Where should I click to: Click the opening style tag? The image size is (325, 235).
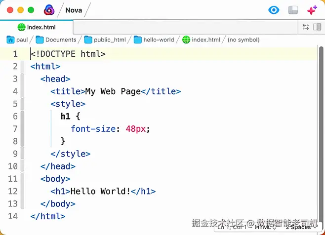click(68, 104)
